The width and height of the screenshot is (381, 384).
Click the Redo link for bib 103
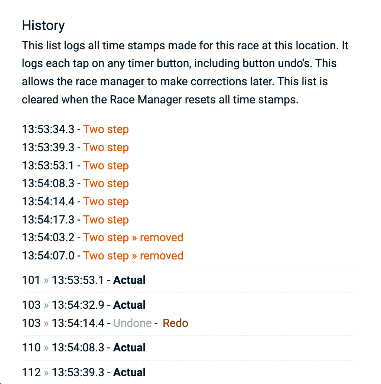point(175,323)
